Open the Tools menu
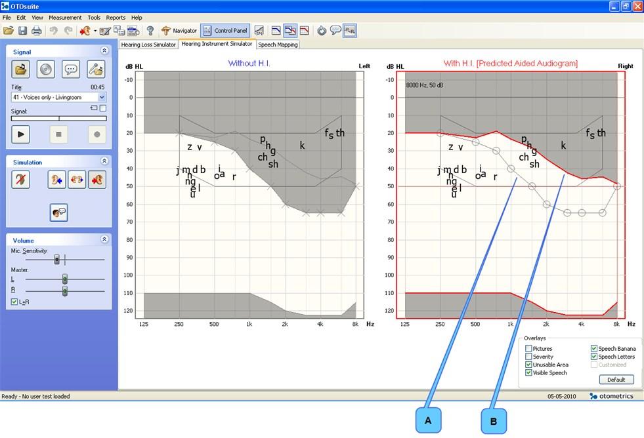 94,18
